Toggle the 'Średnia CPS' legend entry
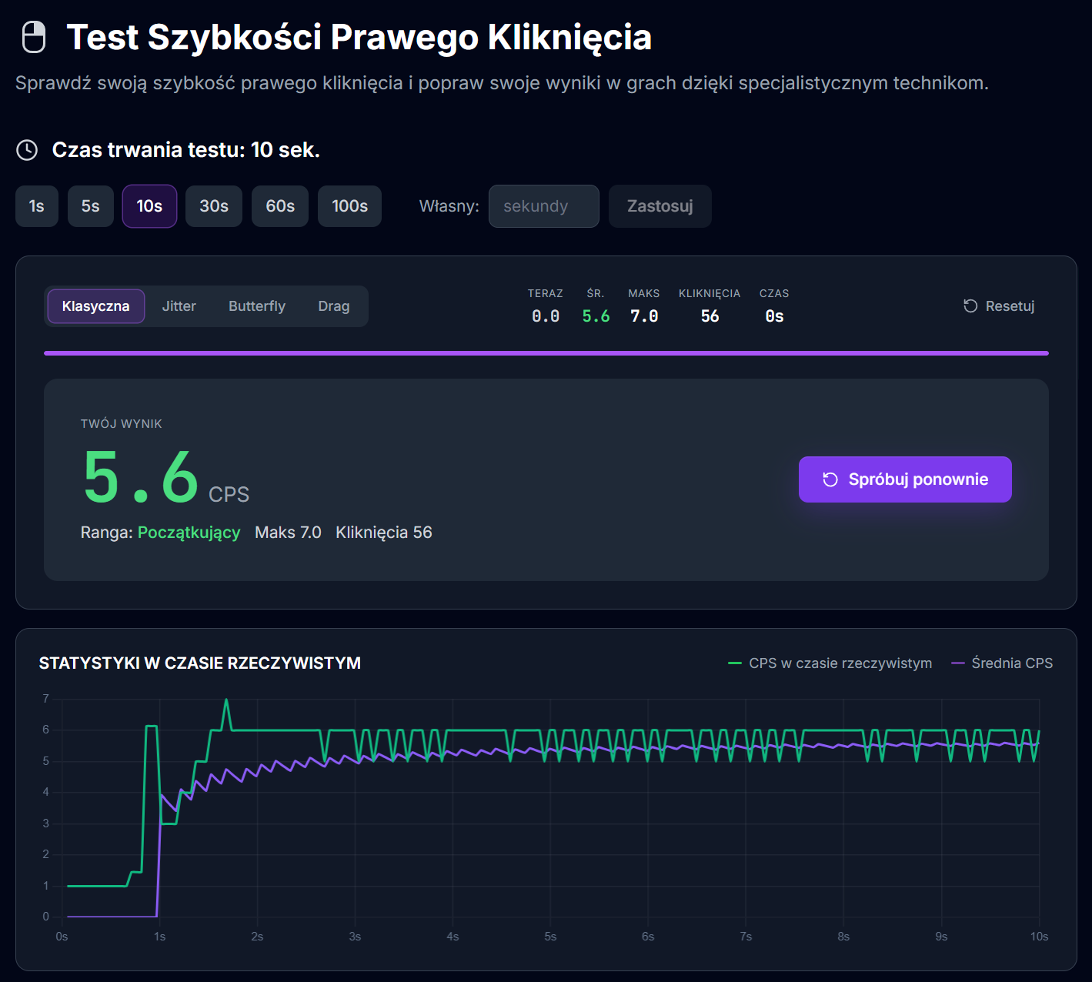 (1002, 663)
